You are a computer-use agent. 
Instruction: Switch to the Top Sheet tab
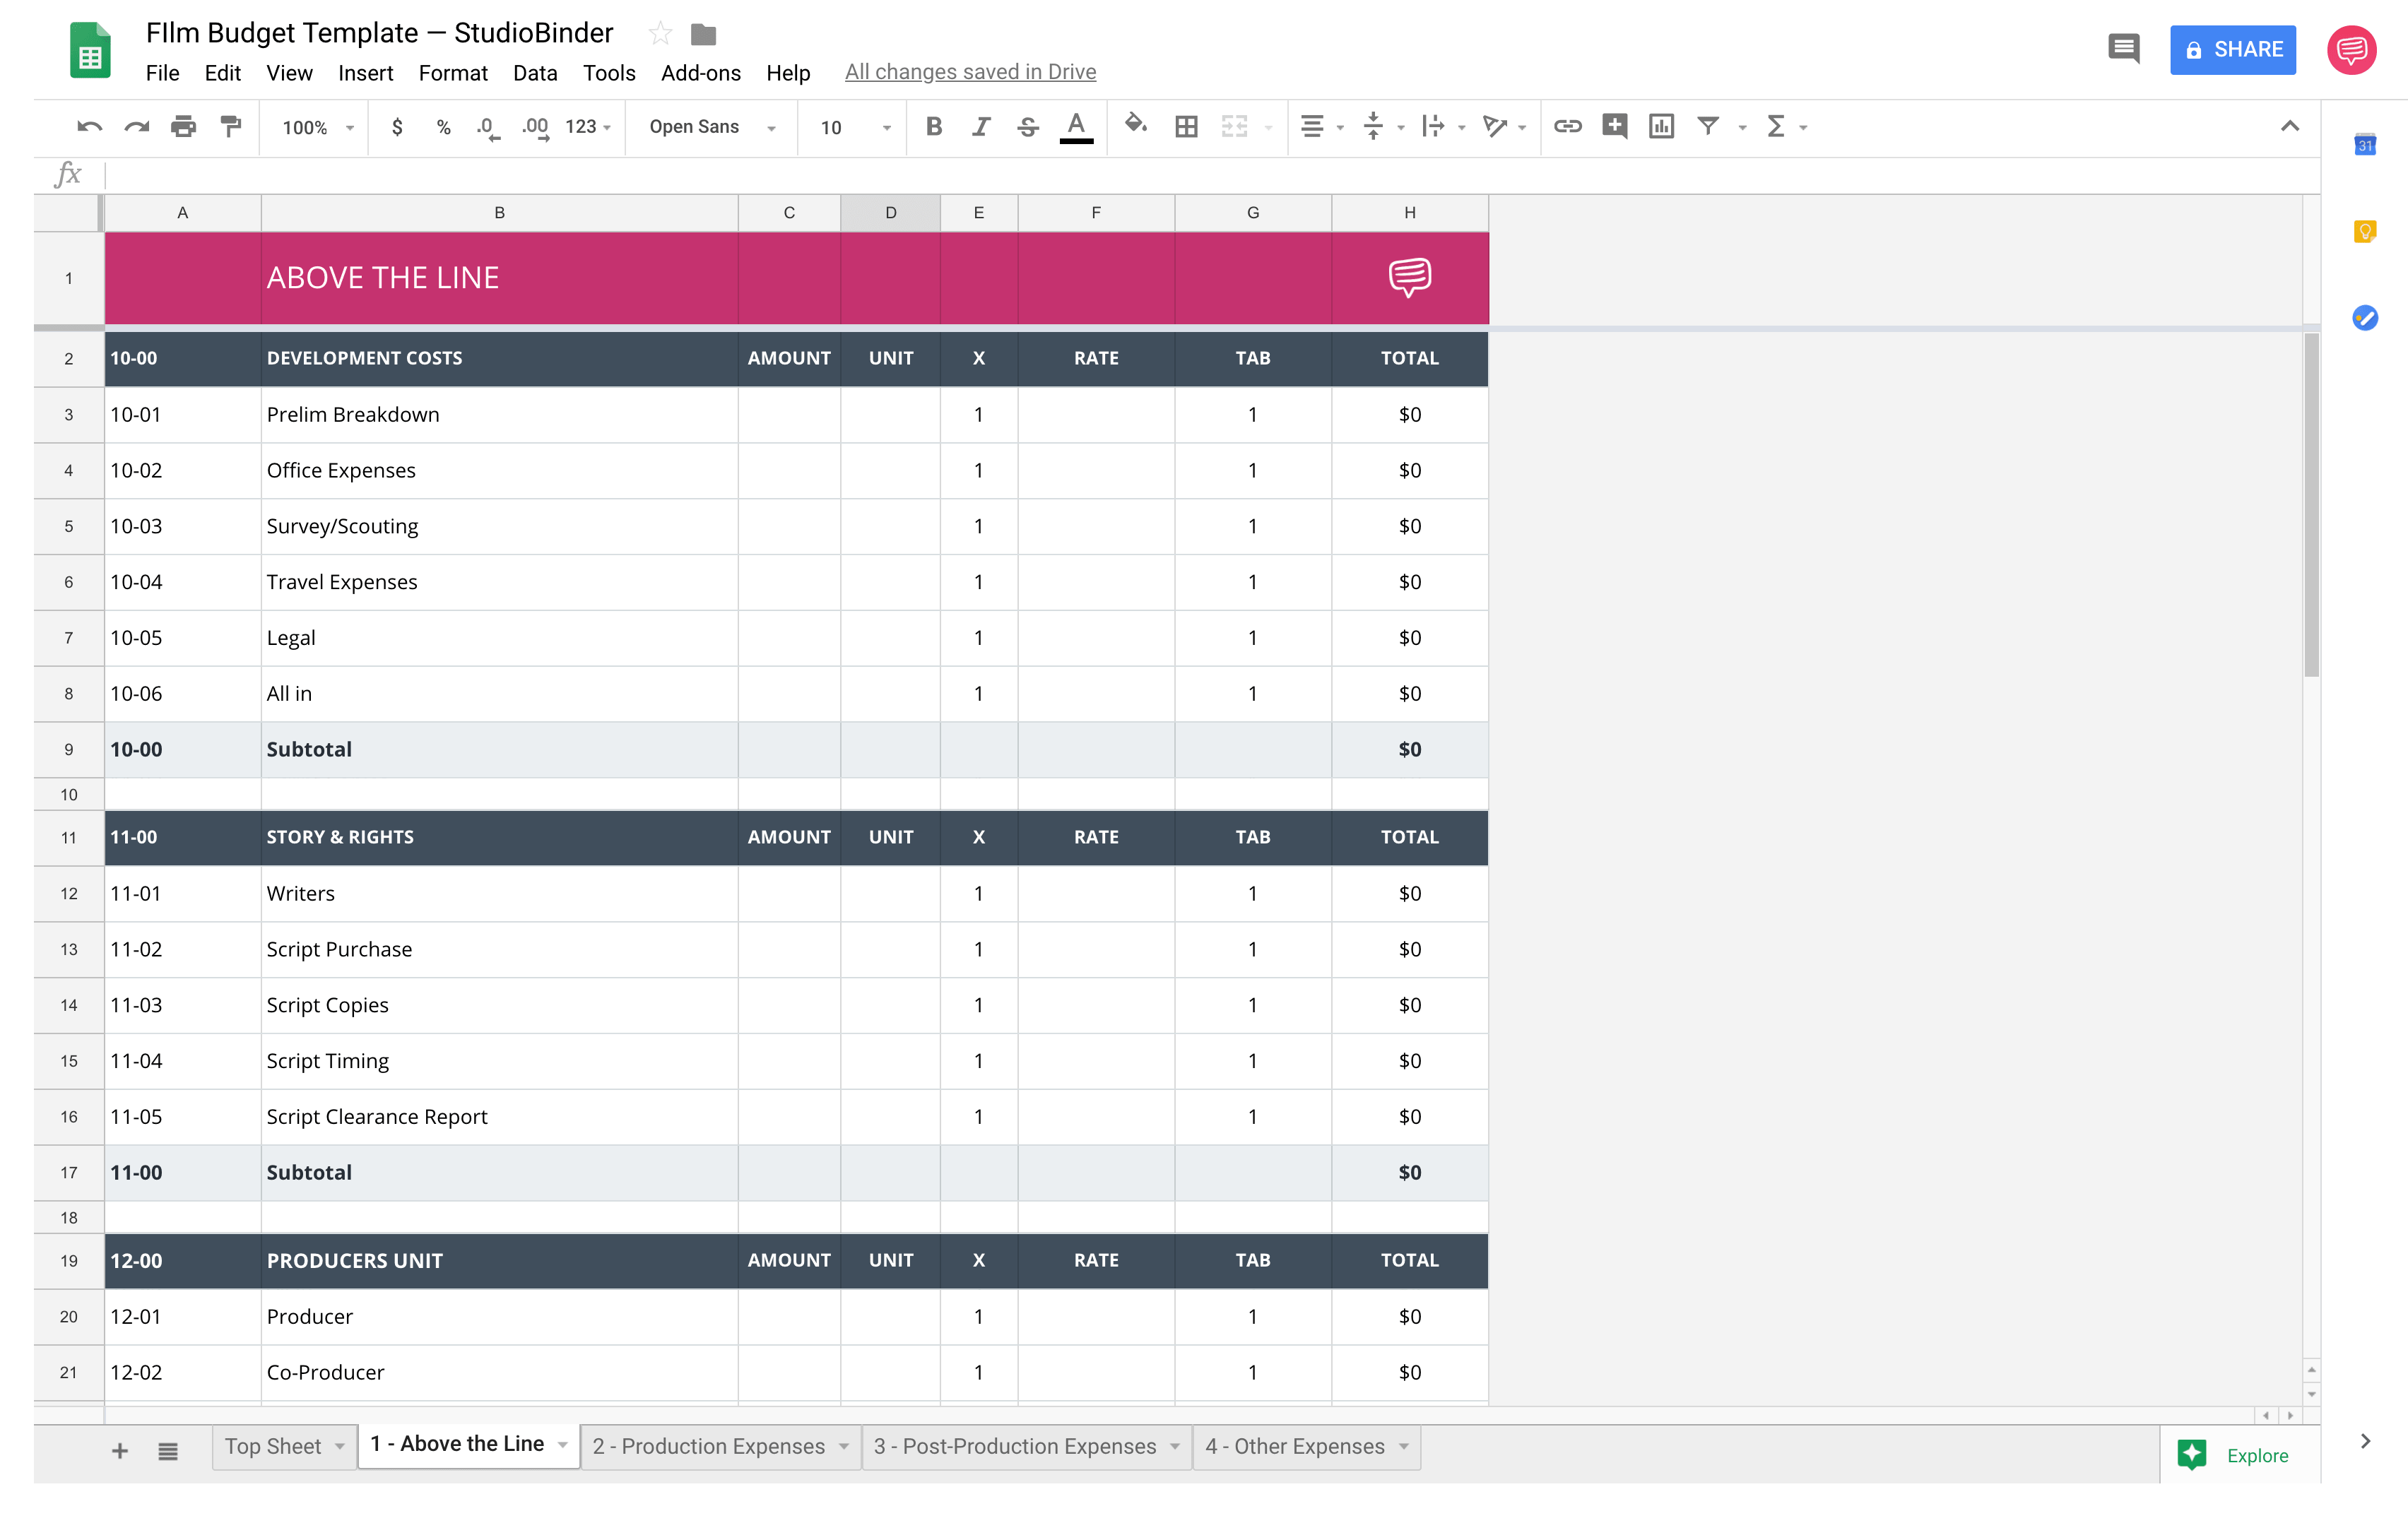click(x=272, y=1446)
